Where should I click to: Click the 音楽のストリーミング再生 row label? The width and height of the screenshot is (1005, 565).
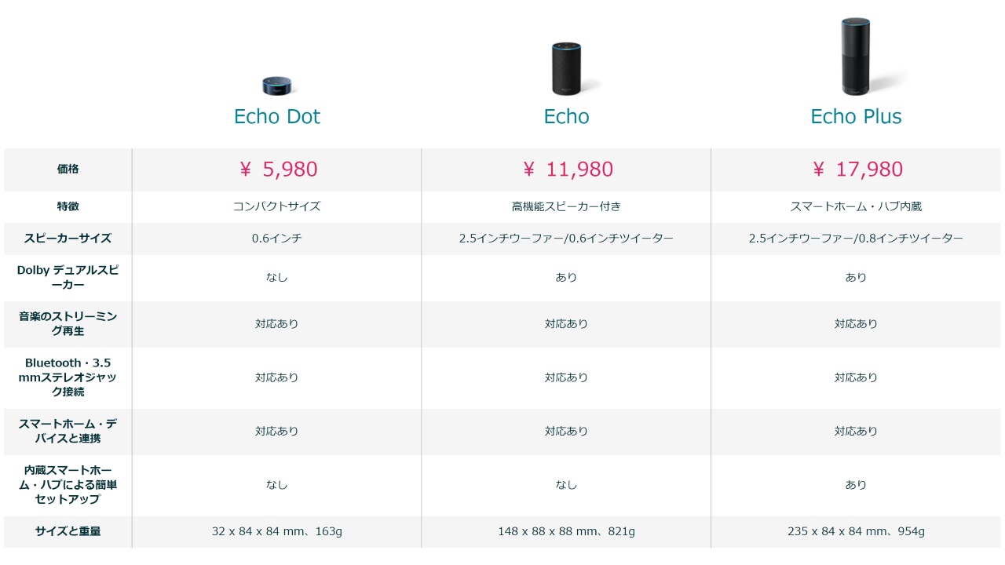pyautogui.click(x=68, y=323)
